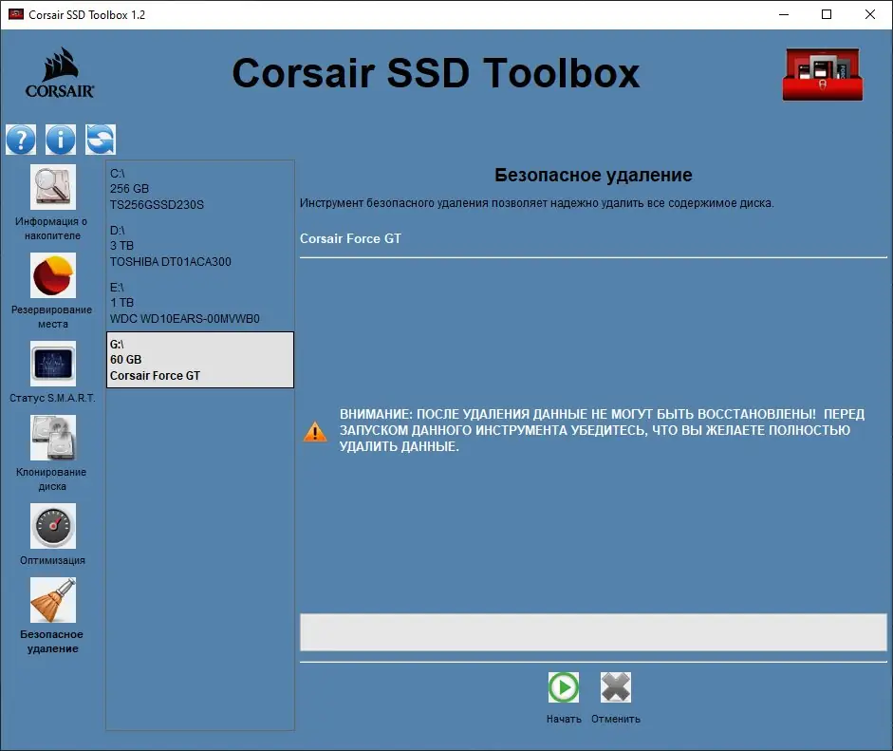Click the red toolbox icon in the header

click(x=823, y=74)
